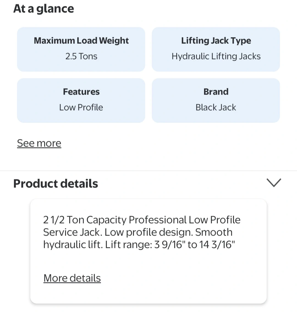The image size is (297, 312).
Task: Click the Maximum Load Weight bold label
Action: [x=81, y=41]
